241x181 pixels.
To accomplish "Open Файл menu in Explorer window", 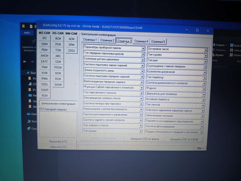I will pos(27,33).
